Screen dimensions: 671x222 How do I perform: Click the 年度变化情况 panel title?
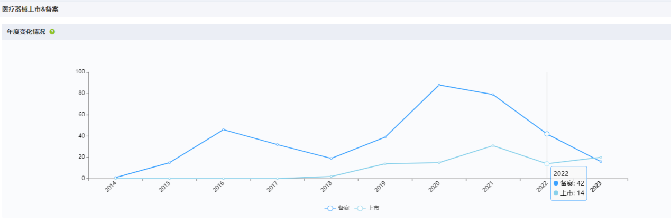coord(26,32)
